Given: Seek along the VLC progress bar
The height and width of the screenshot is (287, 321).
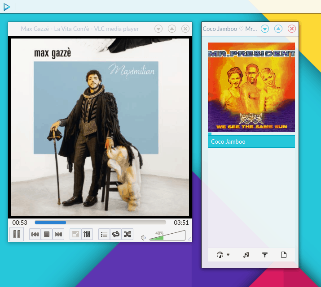Looking at the screenshot, I should click(100, 223).
